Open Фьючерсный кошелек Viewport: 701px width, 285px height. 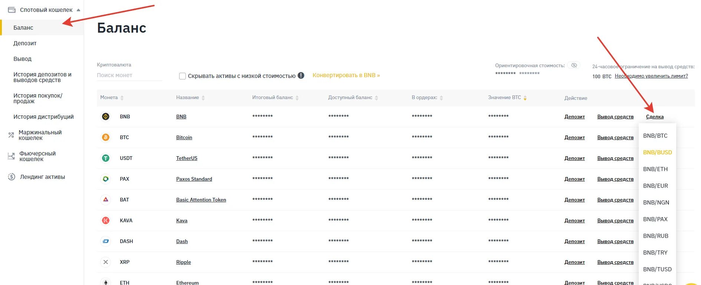point(37,156)
